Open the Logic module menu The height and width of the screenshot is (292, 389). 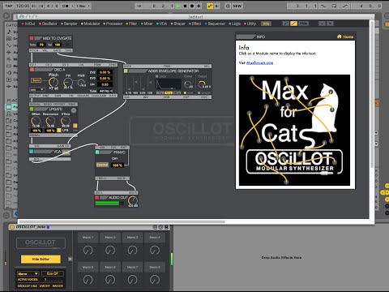pyautogui.click(x=235, y=24)
